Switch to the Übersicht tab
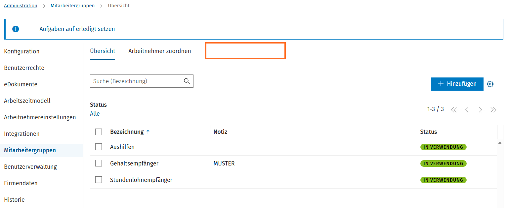This screenshot has width=509, height=208. 103,51
